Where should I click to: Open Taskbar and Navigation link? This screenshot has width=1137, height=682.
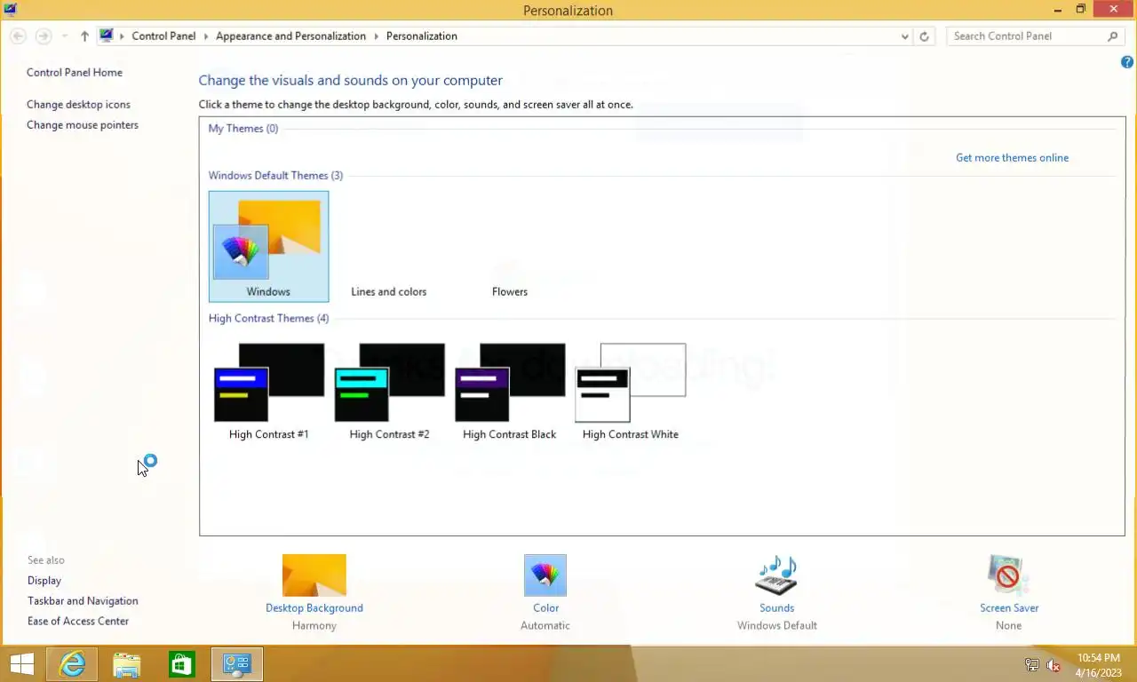pos(83,601)
